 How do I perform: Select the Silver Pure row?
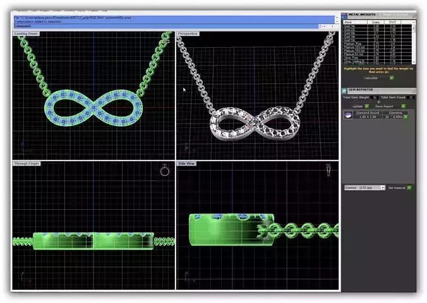point(378,58)
